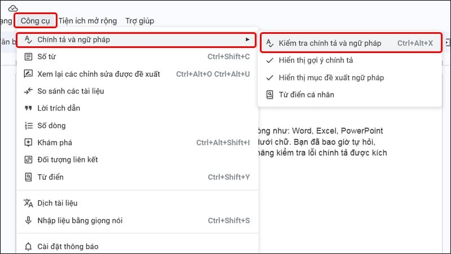Select So sánh các tài liệu
The image size is (451, 254).
137,91
